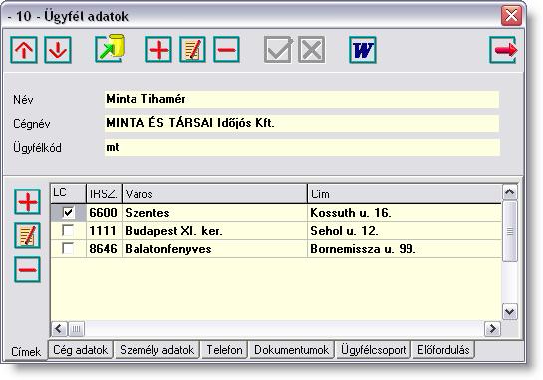Switch to the Telefon tab

(x=224, y=350)
